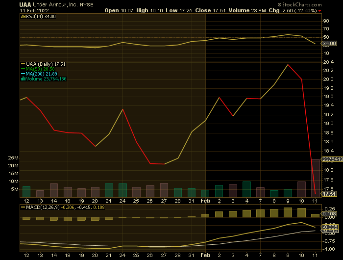Click the Jan 24 green volume bar
The width and height of the screenshot is (343, 260).
[x=122, y=190]
